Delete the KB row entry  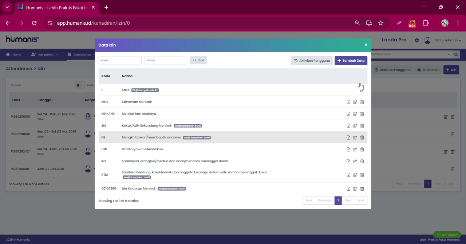[x=362, y=138]
